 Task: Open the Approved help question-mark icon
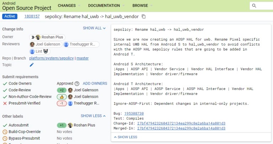coord(77,84)
